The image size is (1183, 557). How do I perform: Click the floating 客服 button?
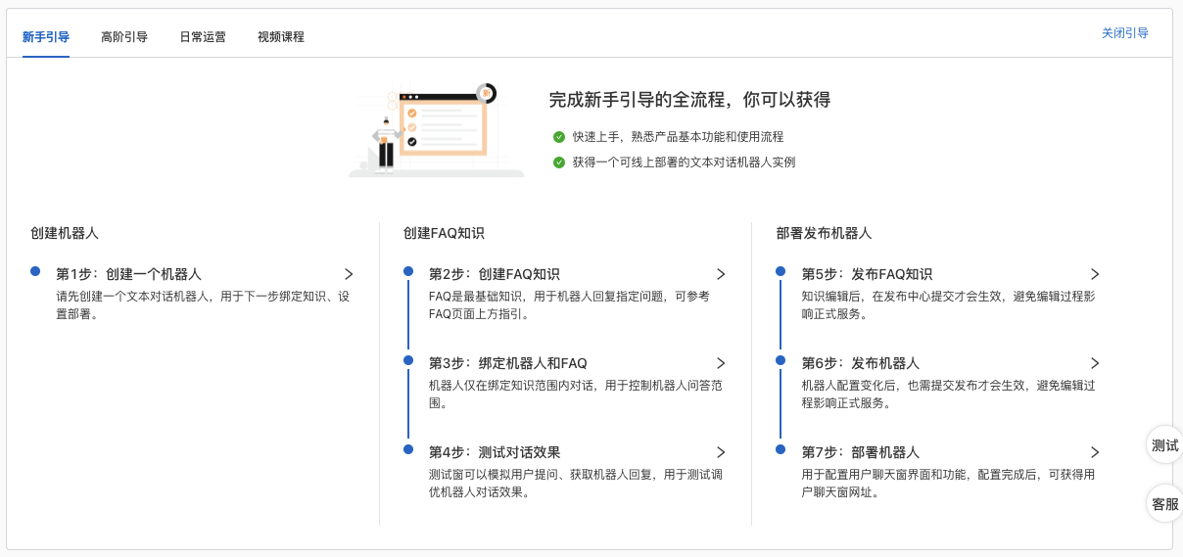click(x=1164, y=503)
